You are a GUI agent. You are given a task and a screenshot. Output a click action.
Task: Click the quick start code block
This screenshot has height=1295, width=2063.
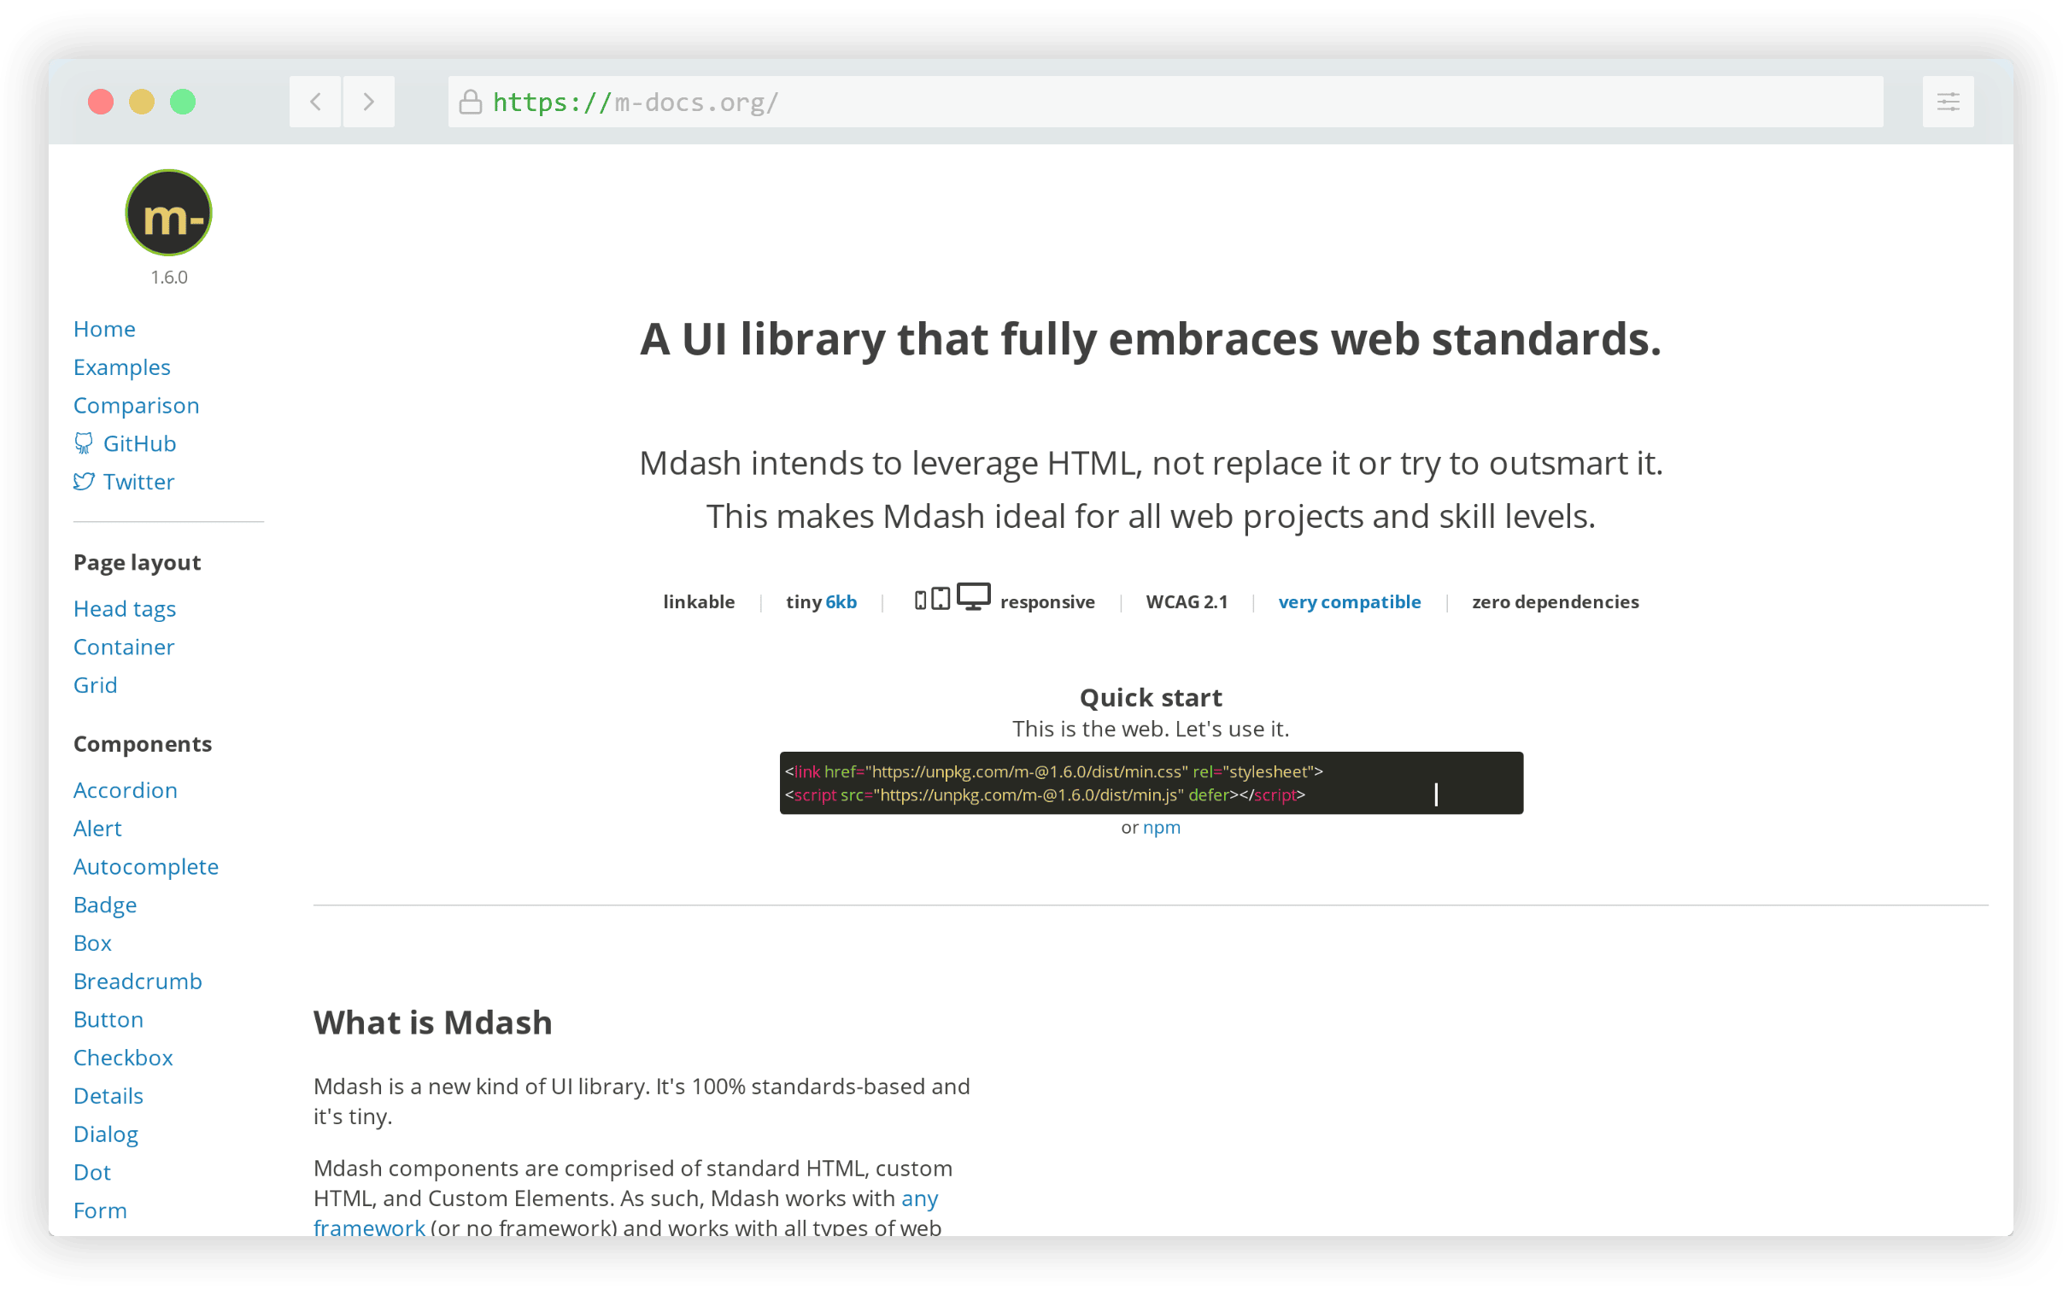[1150, 782]
